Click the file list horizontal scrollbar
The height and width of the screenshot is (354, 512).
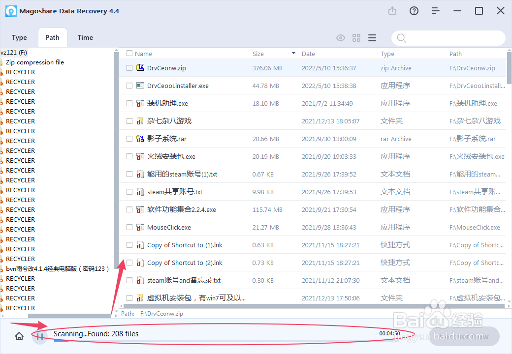[x=315, y=306]
